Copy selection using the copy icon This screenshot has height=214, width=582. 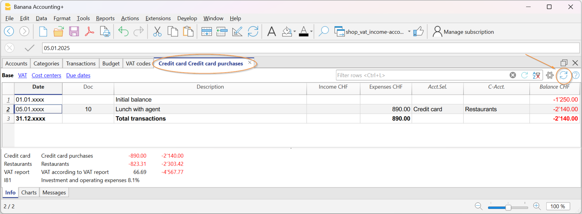173,31
